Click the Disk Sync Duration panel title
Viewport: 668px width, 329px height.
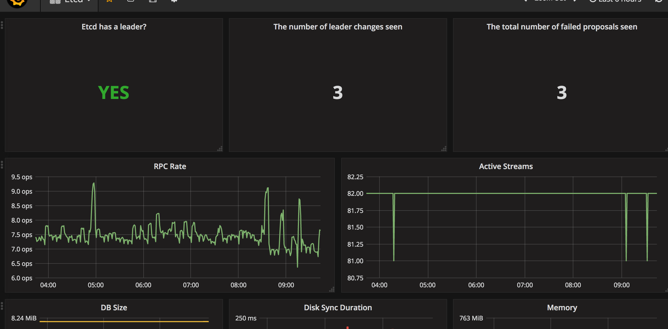tap(338, 308)
